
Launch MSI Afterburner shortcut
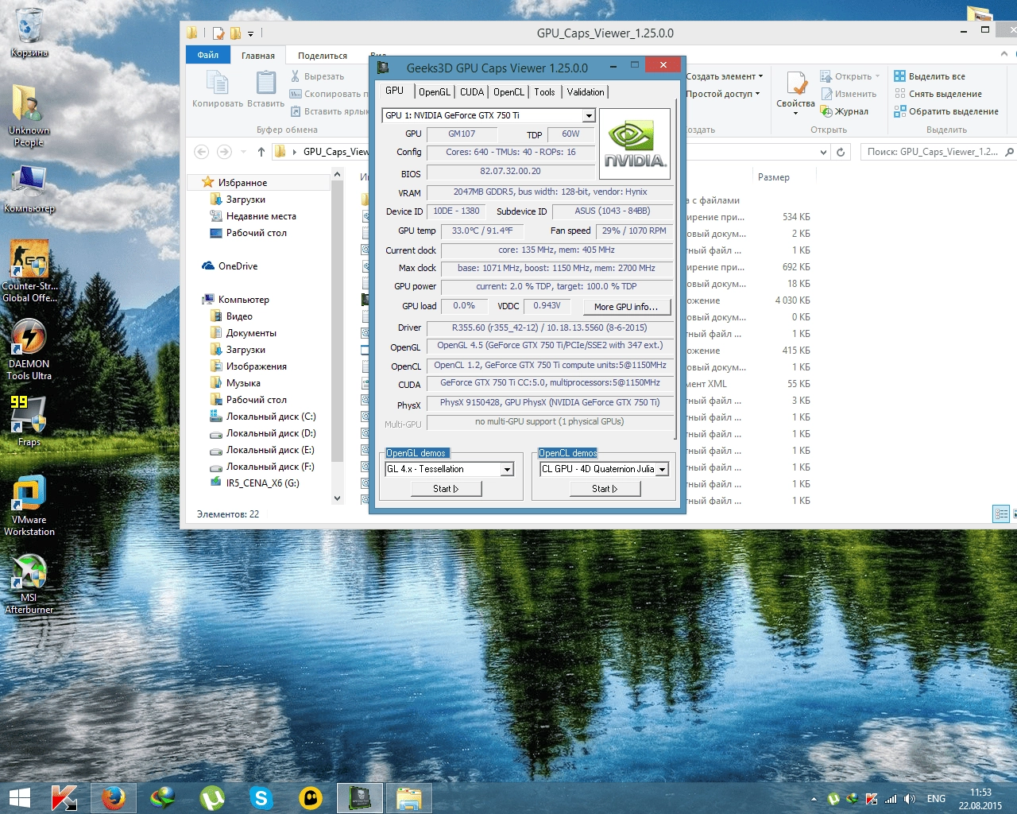29,583
